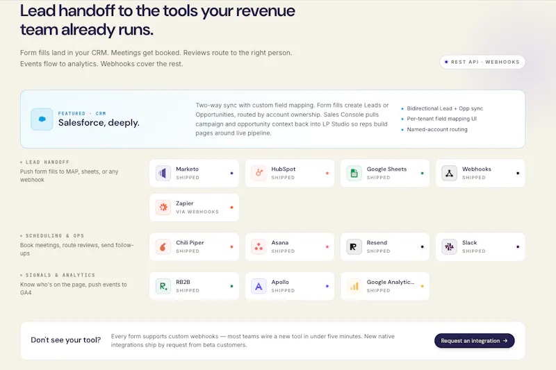556x370 pixels.
Task: Select the Marketo logo icon
Action: (x=163, y=173)
